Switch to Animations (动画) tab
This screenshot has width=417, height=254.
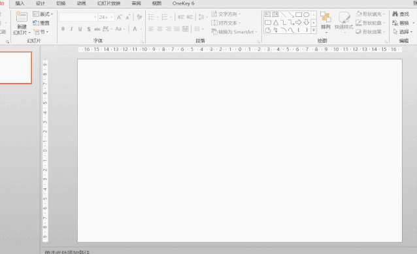tap(82, 3)
